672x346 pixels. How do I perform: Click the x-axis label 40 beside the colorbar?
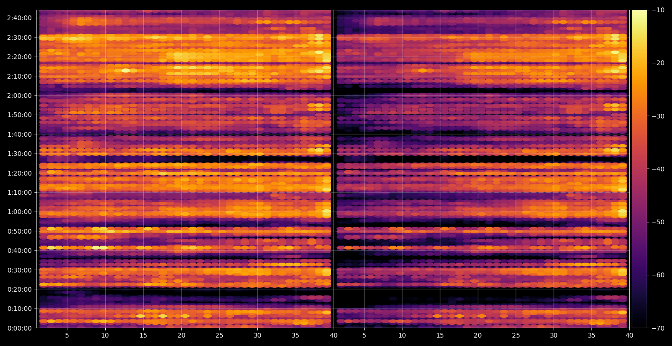(630, 335)
